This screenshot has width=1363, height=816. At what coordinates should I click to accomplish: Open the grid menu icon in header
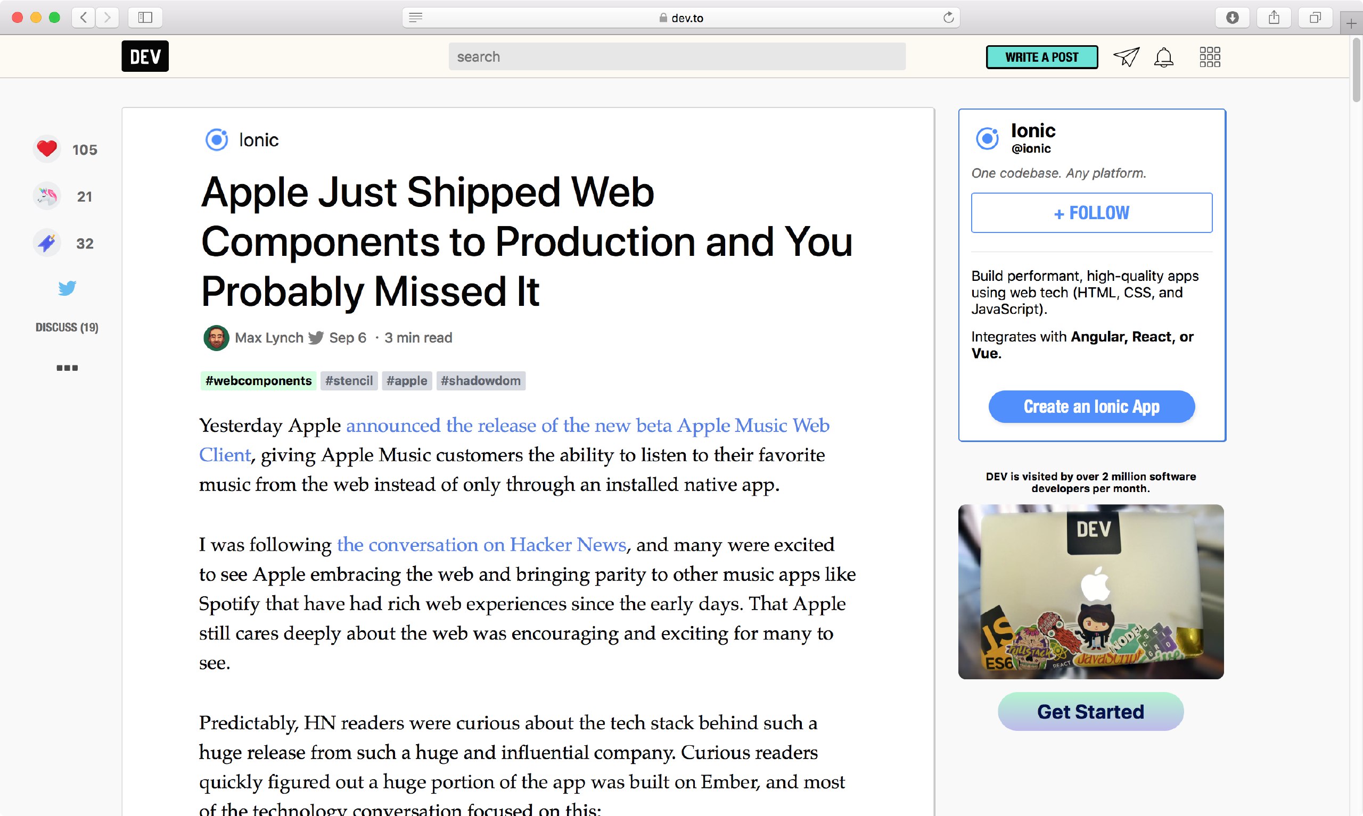click(x=1210, y=56)
